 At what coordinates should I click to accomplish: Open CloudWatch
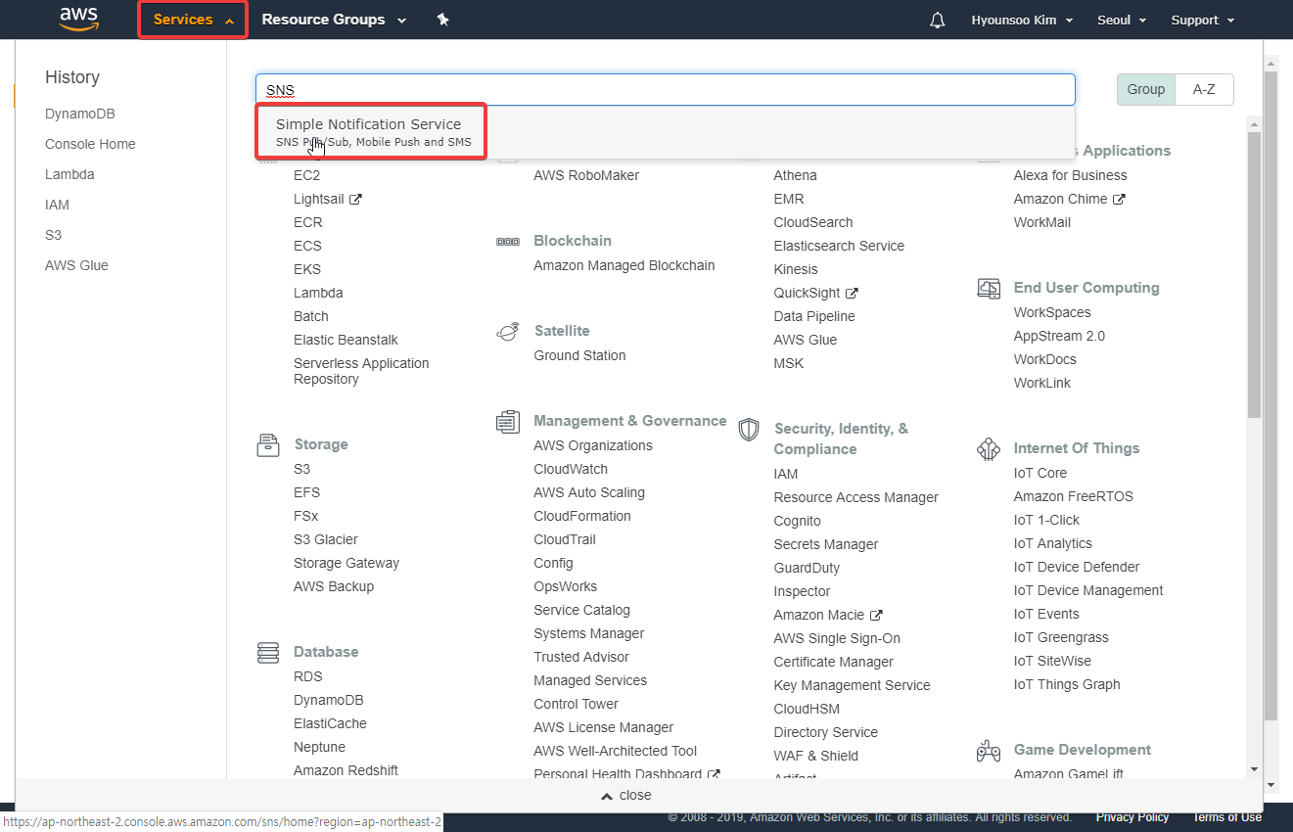571,469
